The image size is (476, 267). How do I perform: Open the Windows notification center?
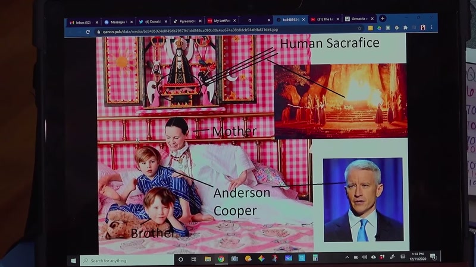coord(434,257)
